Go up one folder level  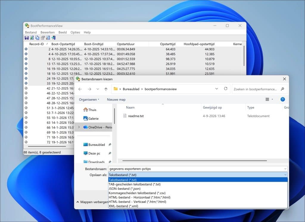[106, 89]
